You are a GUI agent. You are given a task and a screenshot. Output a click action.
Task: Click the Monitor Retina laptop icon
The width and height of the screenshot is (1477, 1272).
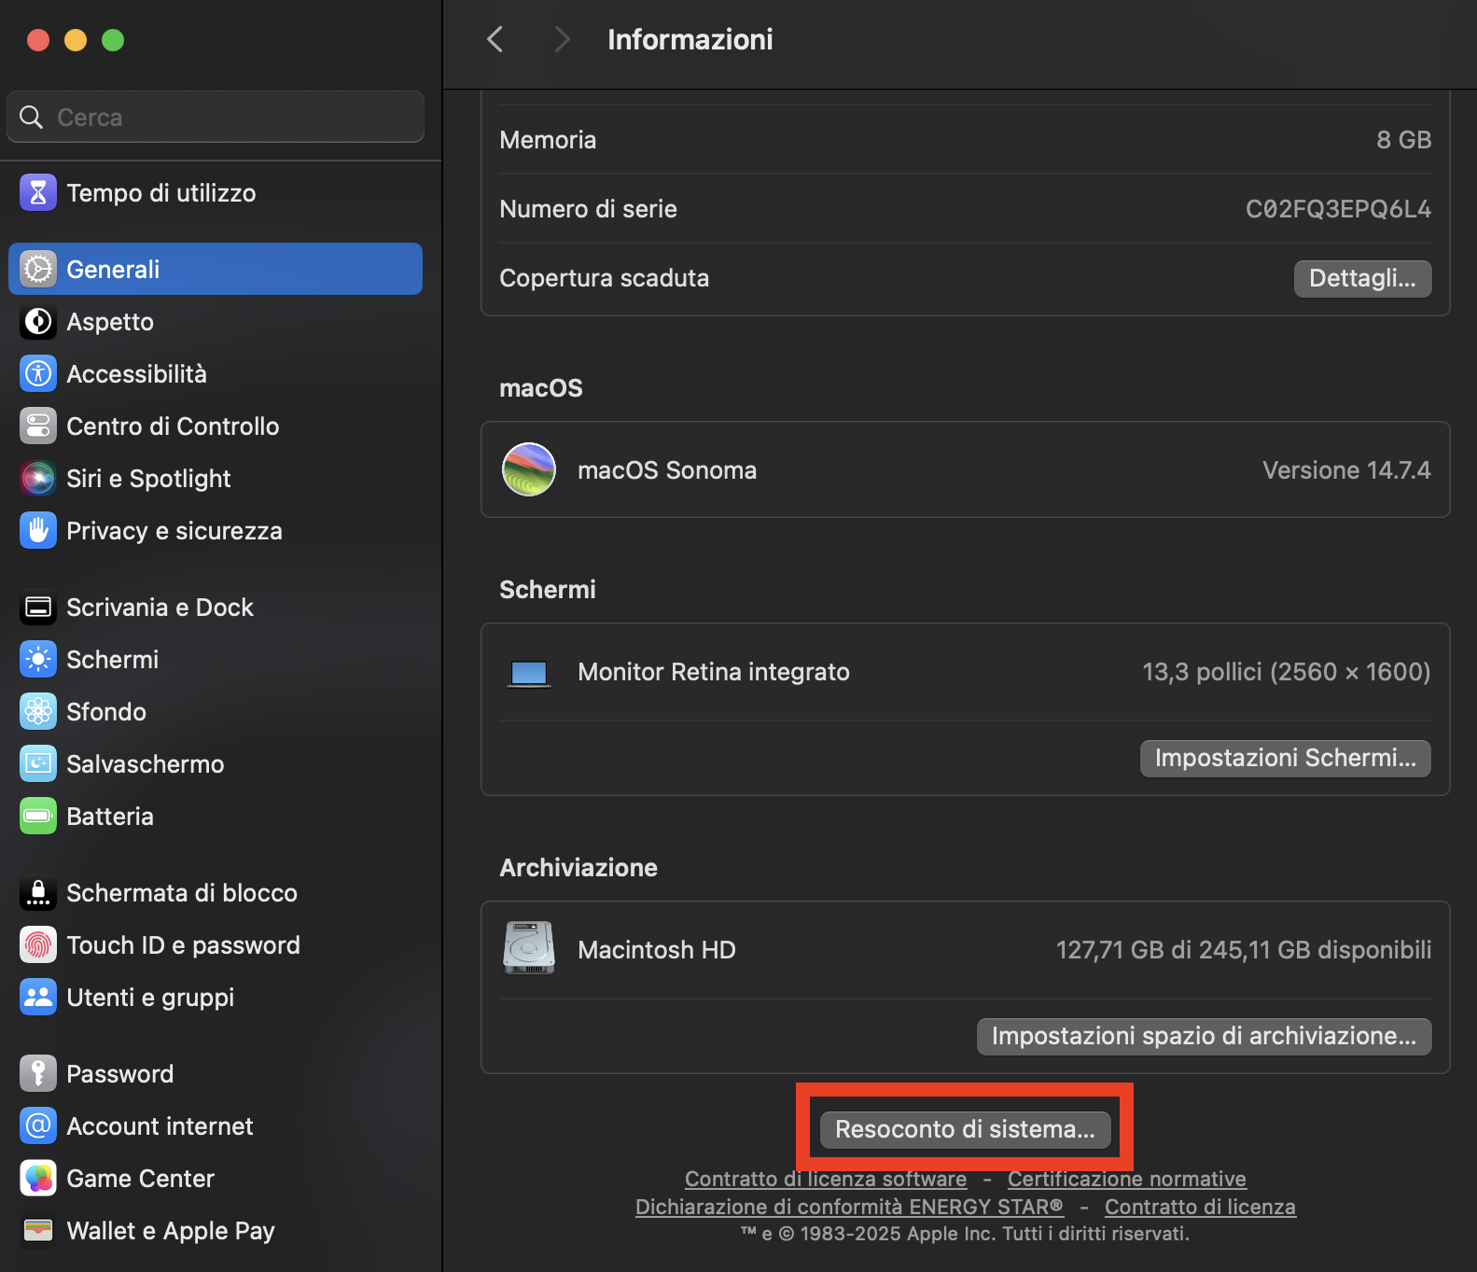[x=529, y=673]
